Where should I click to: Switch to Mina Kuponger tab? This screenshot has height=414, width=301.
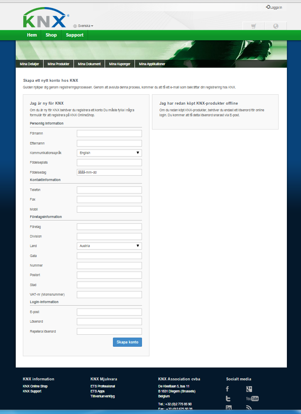[120, 64]
